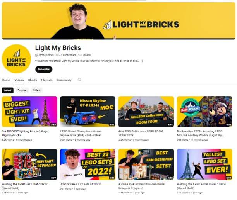Click the Subscribe button
Image resolution: width=237 pixels, height=200 pixels.
[44, 69]
